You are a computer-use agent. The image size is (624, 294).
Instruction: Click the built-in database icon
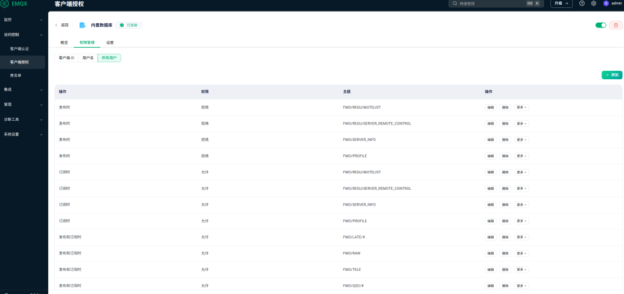coord(82,25)
